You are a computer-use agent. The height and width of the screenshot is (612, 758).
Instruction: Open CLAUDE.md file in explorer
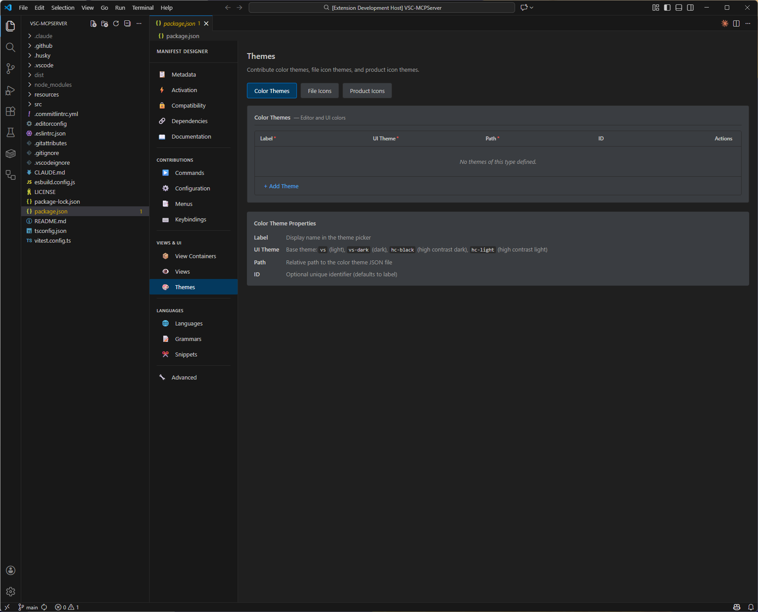click(x=85, y=172)
